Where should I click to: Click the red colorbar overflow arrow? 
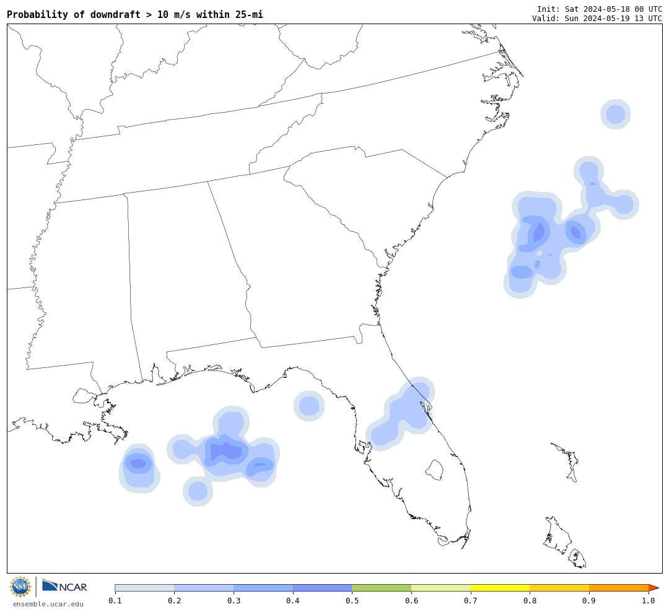point(654,588)
